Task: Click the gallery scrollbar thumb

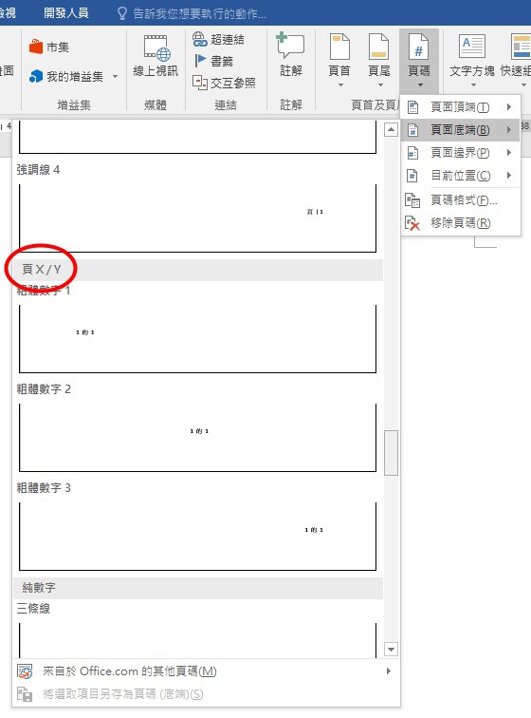Action: (x=391, y=453)
